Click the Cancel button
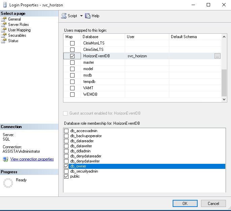231x211 pixels. [x=213, y=203]
